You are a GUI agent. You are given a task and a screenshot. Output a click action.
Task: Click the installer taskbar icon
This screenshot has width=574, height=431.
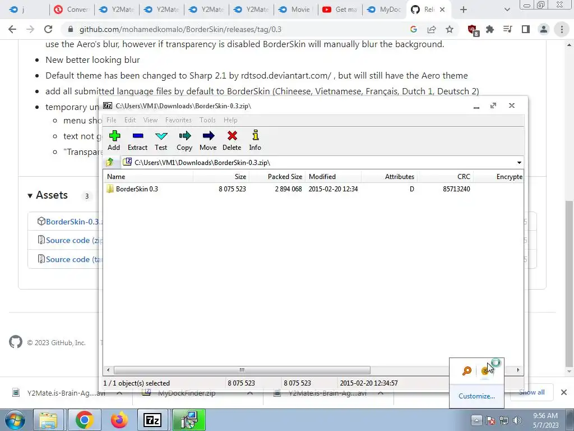(x=189, y=420)
